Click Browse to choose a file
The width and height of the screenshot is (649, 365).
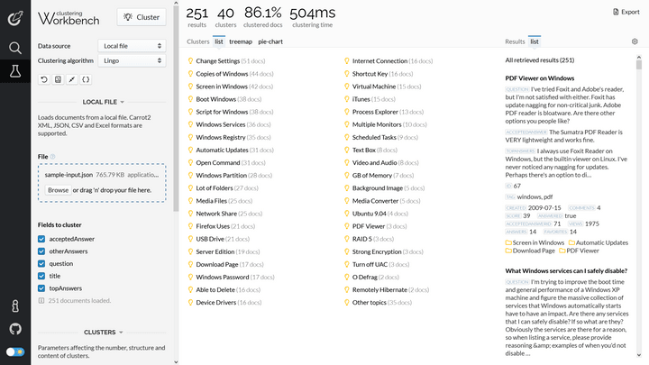pyautogui.click(x=58, y=190)
